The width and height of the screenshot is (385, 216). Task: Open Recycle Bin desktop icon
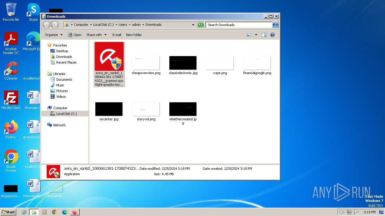11,12
